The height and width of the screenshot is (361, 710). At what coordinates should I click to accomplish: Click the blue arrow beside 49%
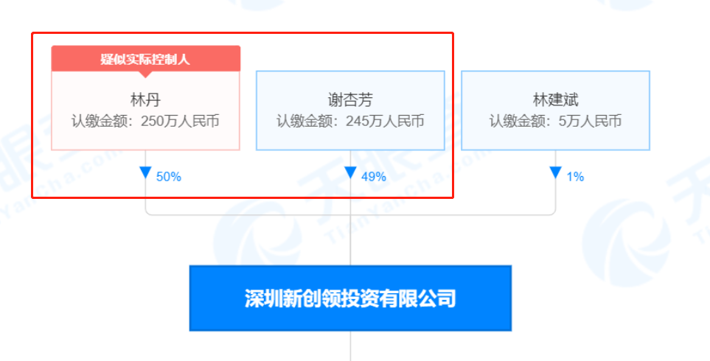point(350,172)
